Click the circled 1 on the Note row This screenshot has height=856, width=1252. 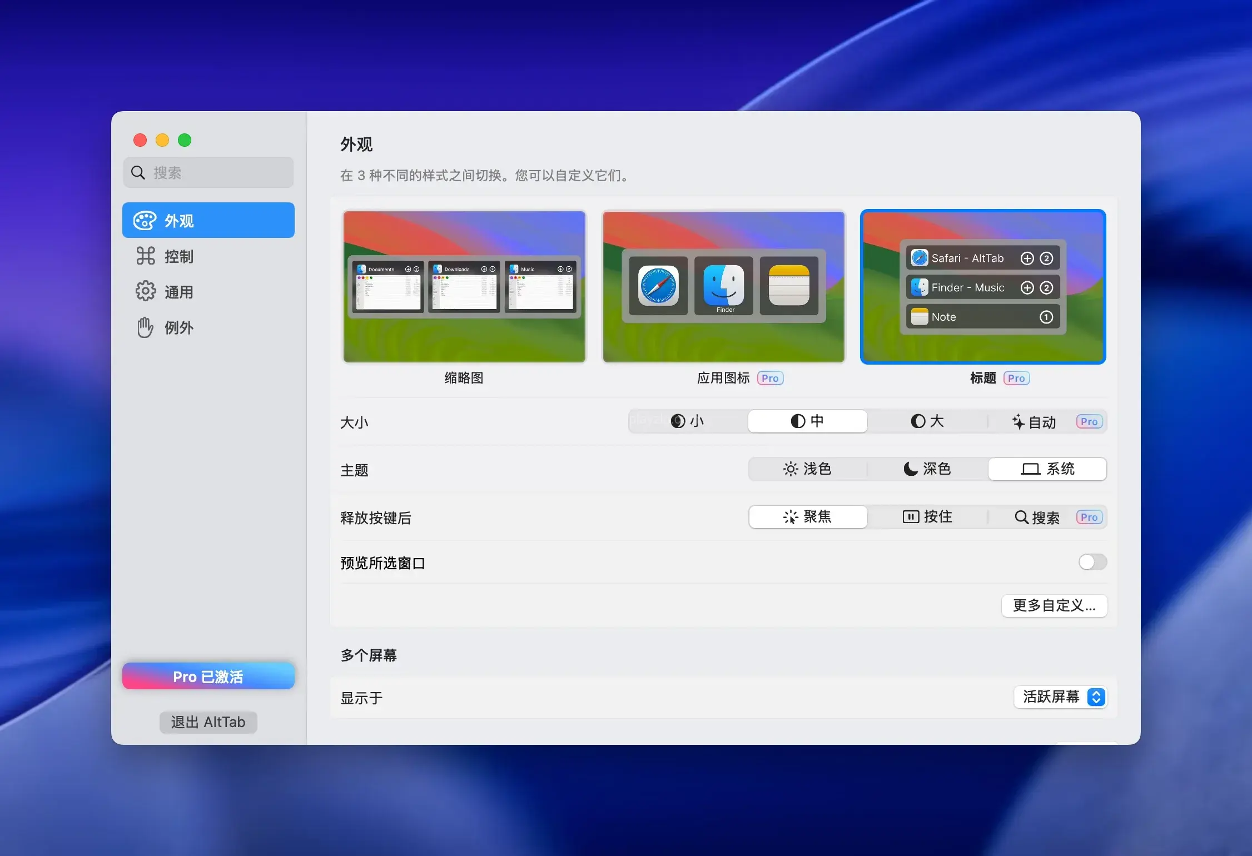[1046, 317]
